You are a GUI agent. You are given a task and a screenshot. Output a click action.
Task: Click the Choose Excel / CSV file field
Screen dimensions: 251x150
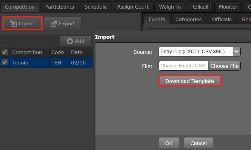pos(183,66)
